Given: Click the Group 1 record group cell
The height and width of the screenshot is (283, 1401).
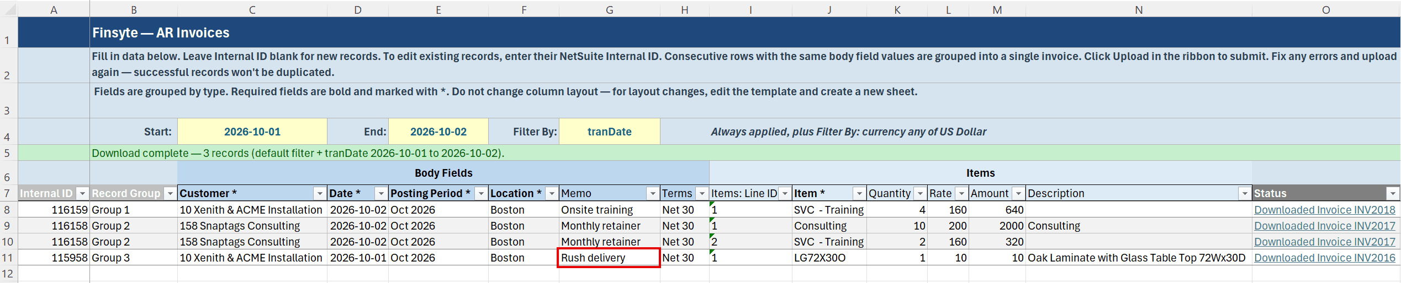Looking at the screenshot, I should tap(134, 210).
